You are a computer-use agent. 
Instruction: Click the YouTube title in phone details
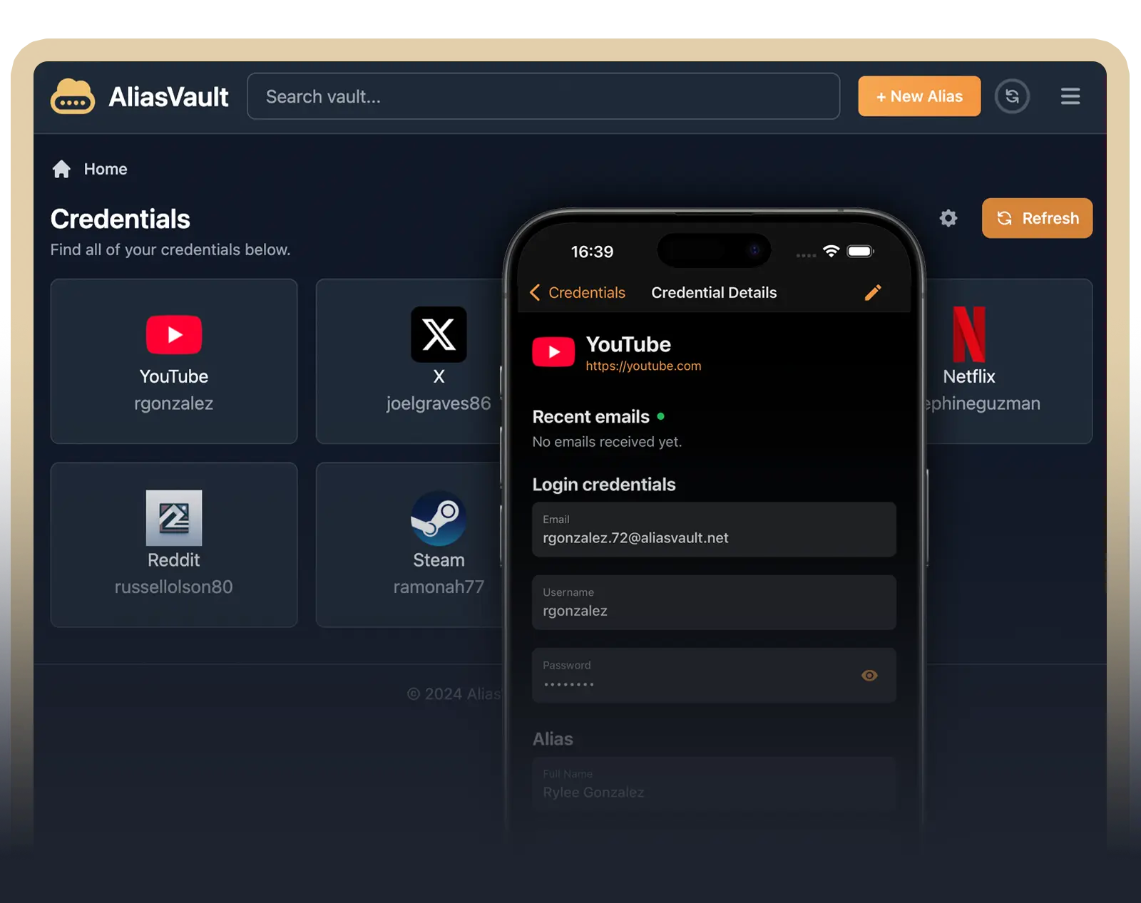[628, 344]
